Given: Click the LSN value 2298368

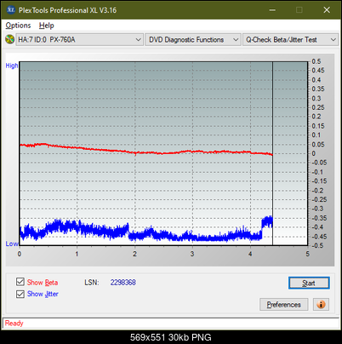Looking at the screenshot, I should point(123,283).
